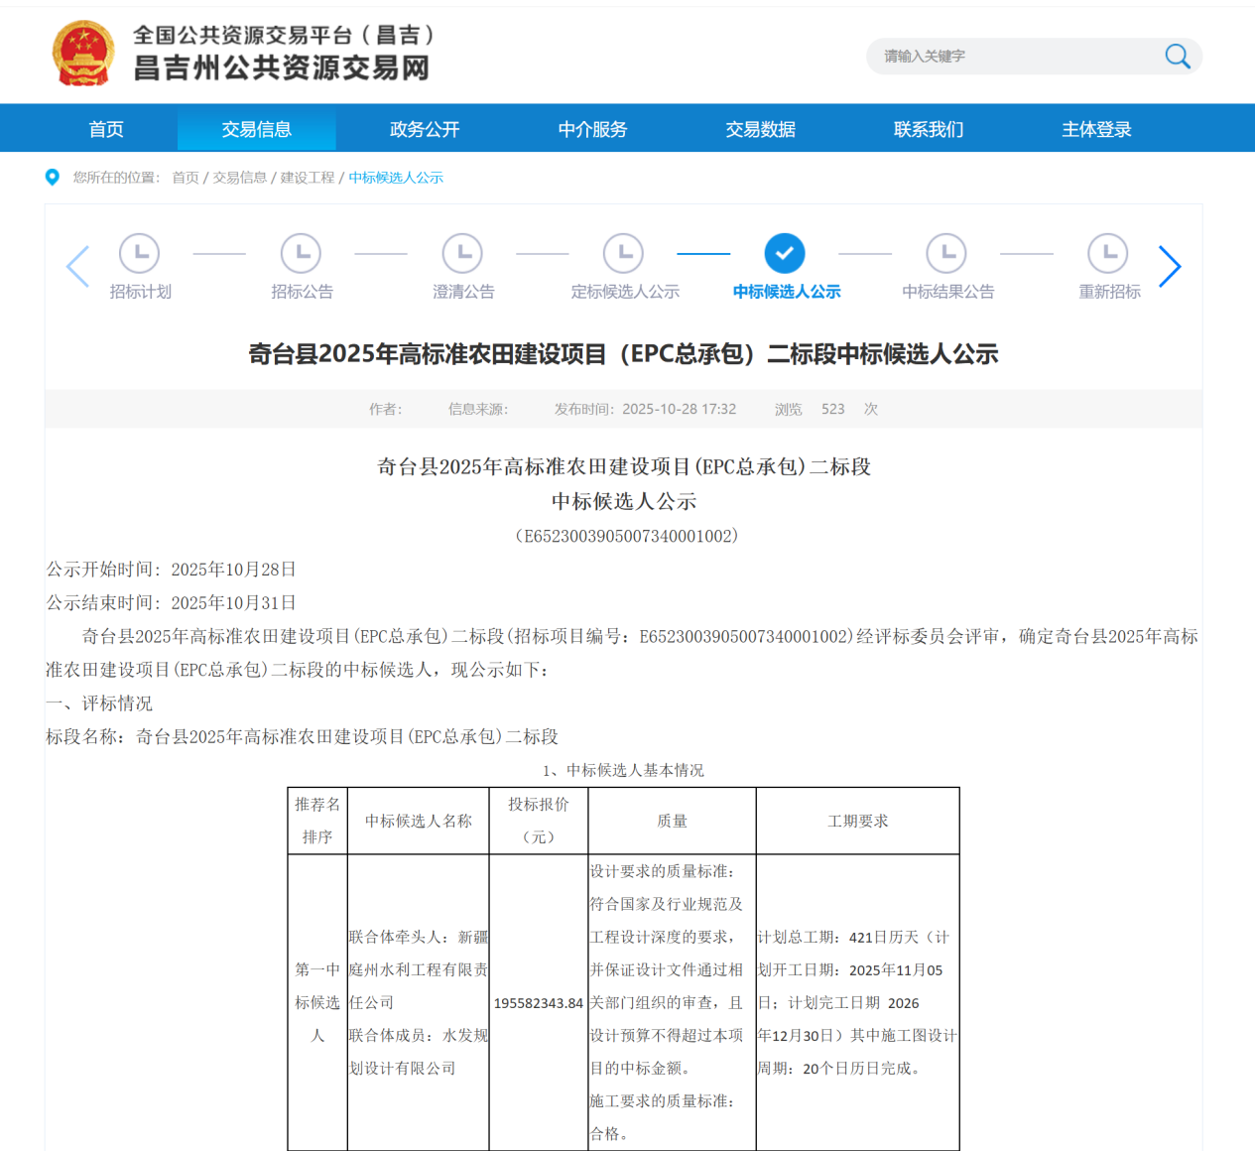
Task: Click the national emblem site logo
Action: 83,53
